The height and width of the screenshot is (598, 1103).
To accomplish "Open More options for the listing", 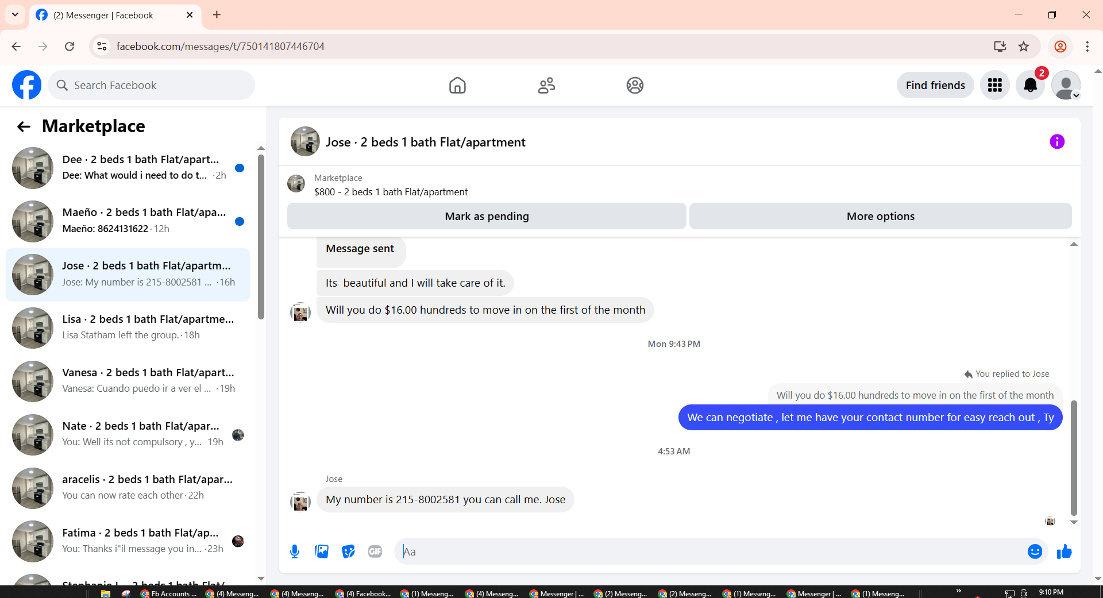I will (x=881, y=216).
